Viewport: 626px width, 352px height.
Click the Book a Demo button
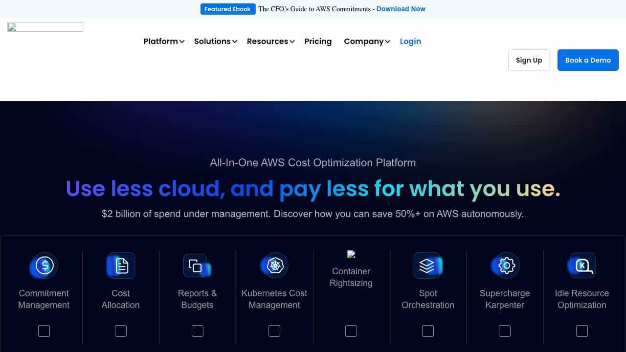click(x=588, y=60)
